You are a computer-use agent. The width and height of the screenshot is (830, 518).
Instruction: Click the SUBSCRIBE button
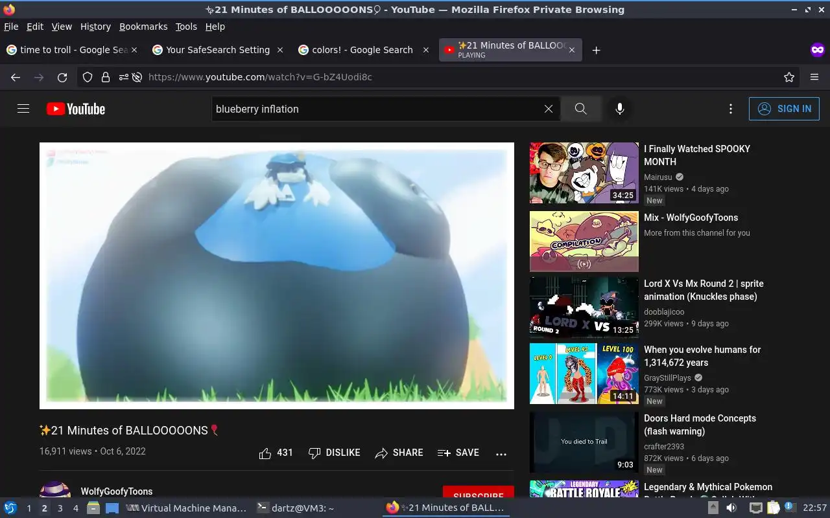click(479, 492)
